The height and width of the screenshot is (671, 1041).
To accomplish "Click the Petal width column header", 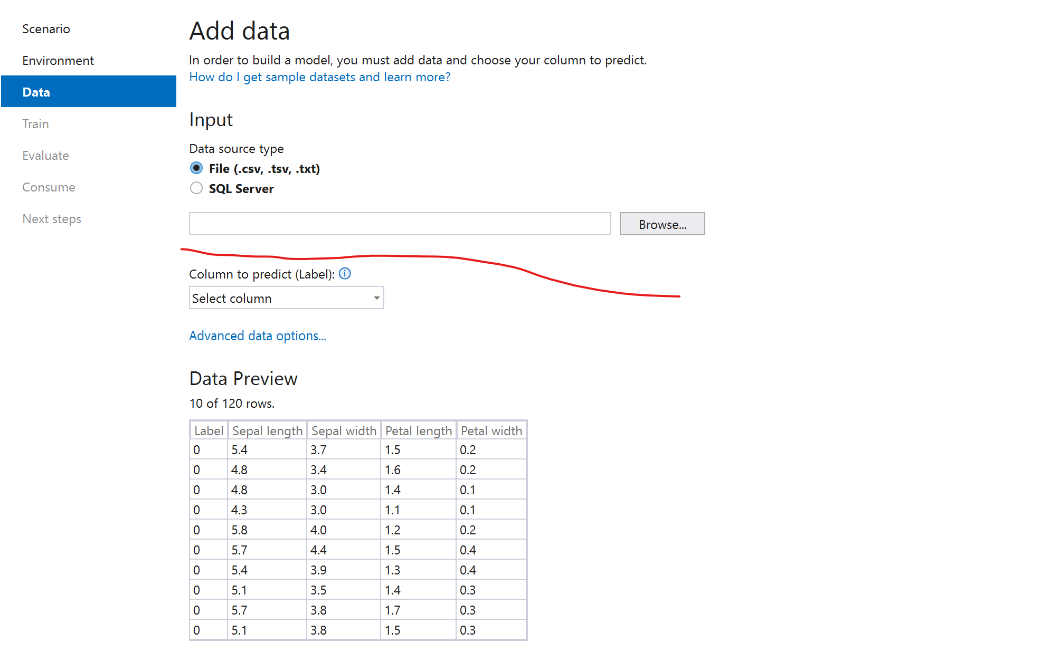I will tap(491, 430).
